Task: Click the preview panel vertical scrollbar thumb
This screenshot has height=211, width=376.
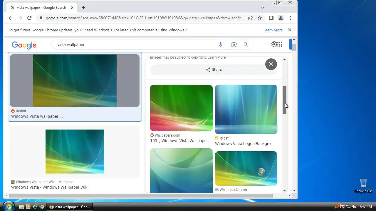Action: [x=284, y=100]
